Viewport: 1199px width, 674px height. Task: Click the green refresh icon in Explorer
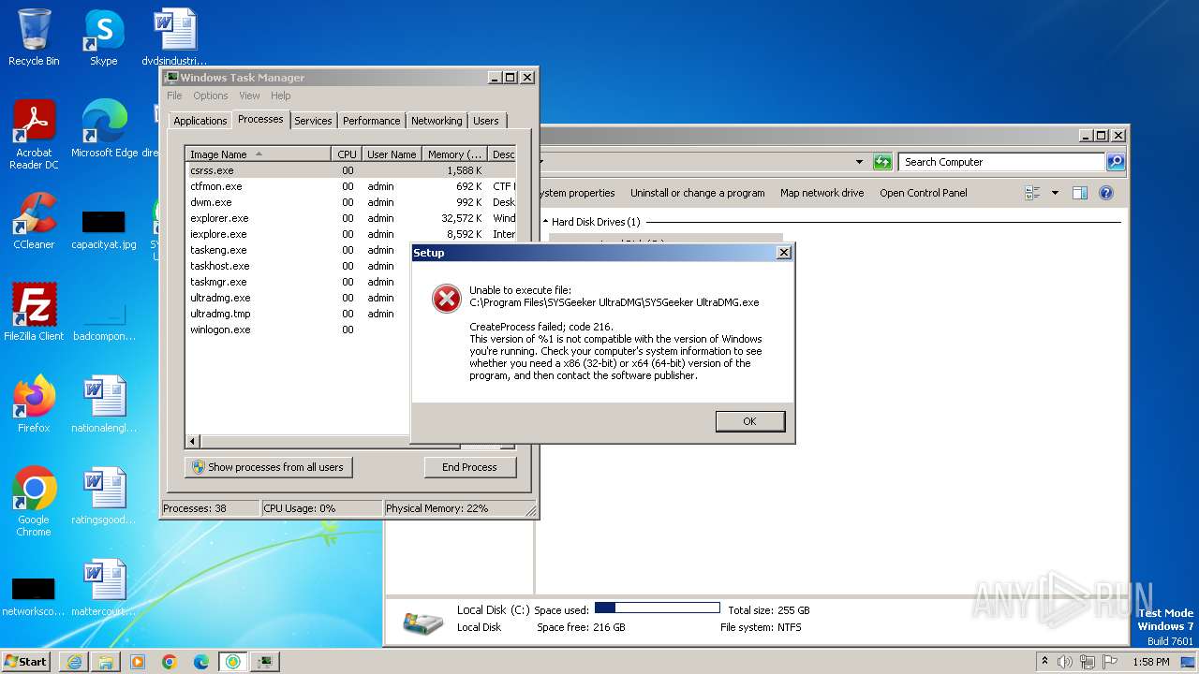point(882,162)
